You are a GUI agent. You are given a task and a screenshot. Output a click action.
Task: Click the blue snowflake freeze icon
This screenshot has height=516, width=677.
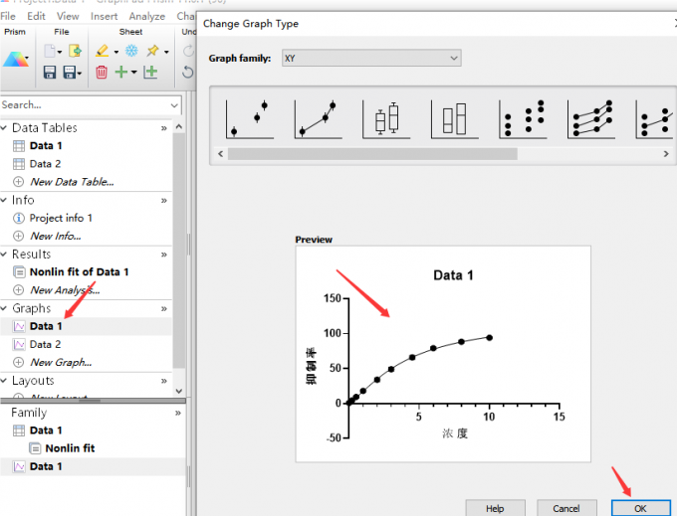(131, 51)
